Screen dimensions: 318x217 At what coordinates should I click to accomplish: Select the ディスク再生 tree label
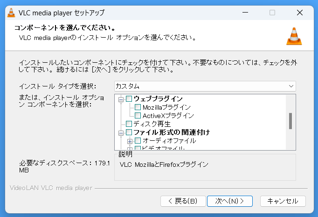(x=152, y=124)
